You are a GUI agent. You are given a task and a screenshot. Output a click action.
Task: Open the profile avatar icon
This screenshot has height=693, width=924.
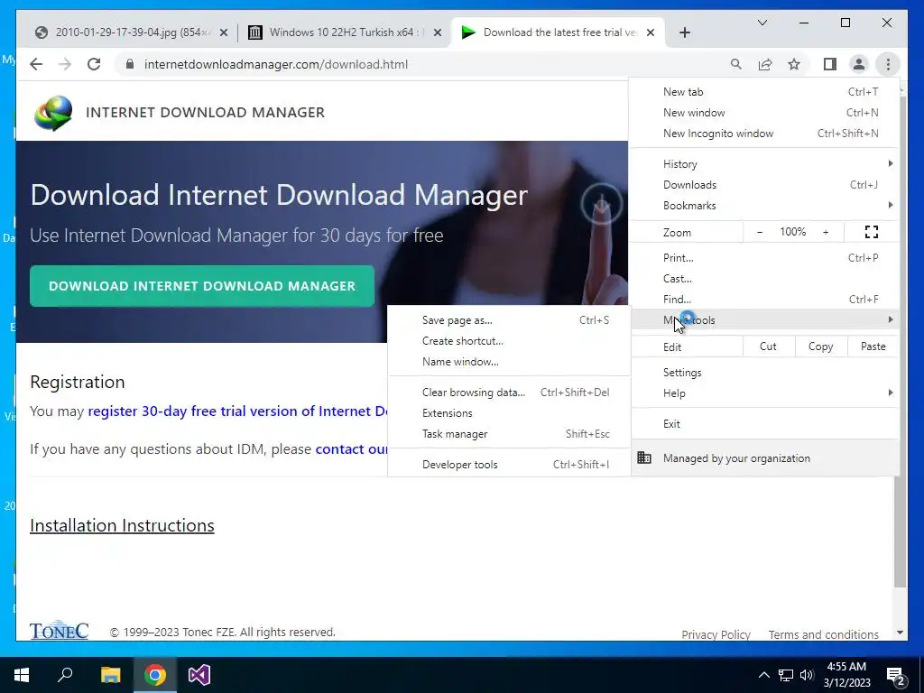pyautogui.click(x=859, y=64)
